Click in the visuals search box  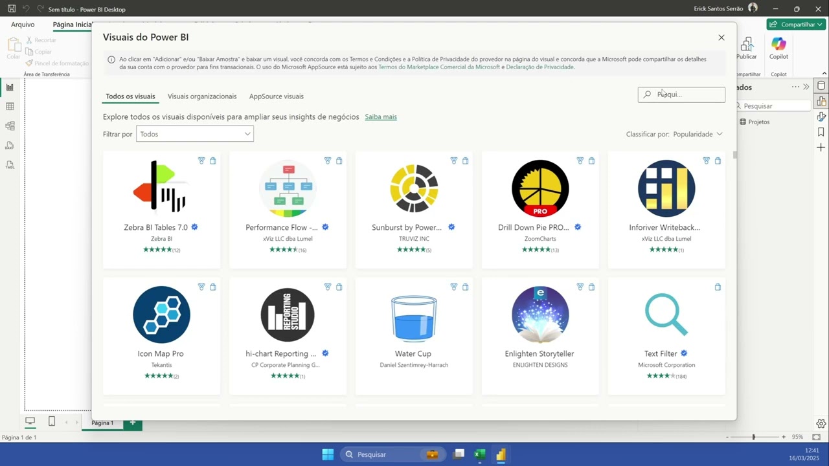coord(681,94)
